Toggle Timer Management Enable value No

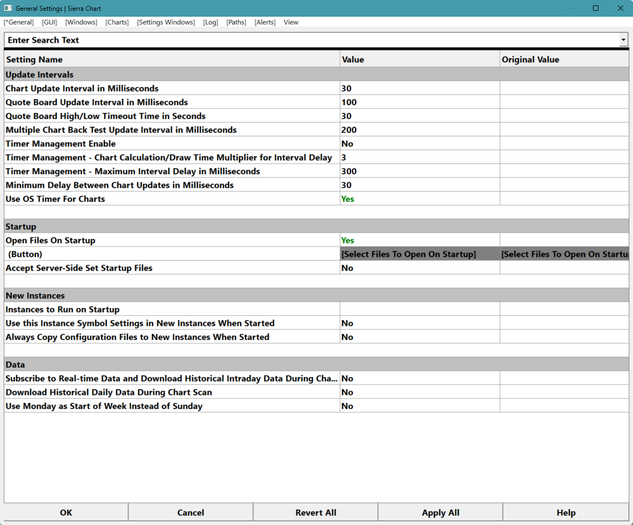[x=420, y=144]
